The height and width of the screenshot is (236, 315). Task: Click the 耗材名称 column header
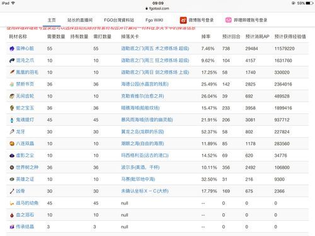pyautogui.click(x=18, y=37)
